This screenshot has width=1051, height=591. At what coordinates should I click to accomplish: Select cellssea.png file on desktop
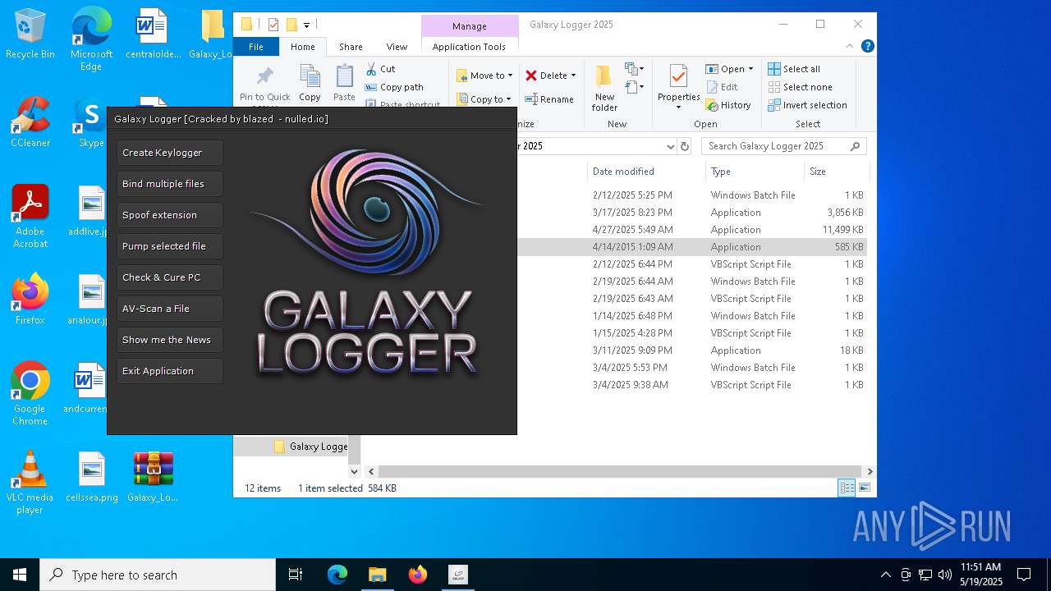pos(91,477)
